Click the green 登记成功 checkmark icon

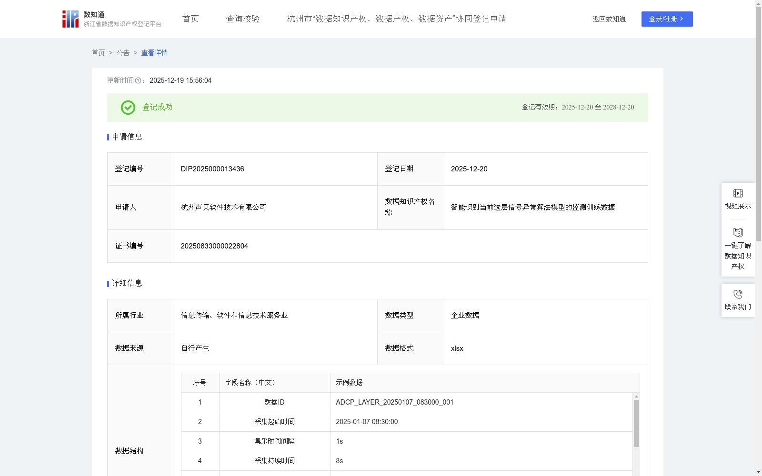pos(128,108)
